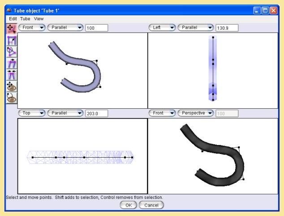Select the Rotate Viewpoint camera tool
This screenshot has width=284, height=216.
pos(11,97)
